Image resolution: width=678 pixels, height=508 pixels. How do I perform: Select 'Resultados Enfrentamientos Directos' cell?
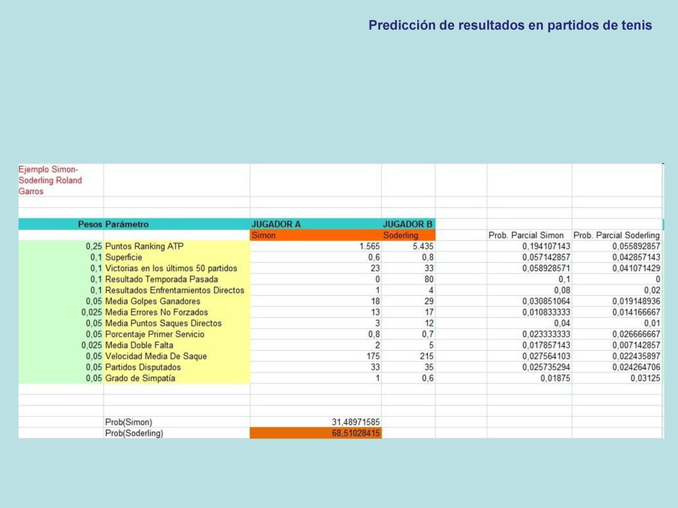tap(177, 290)
